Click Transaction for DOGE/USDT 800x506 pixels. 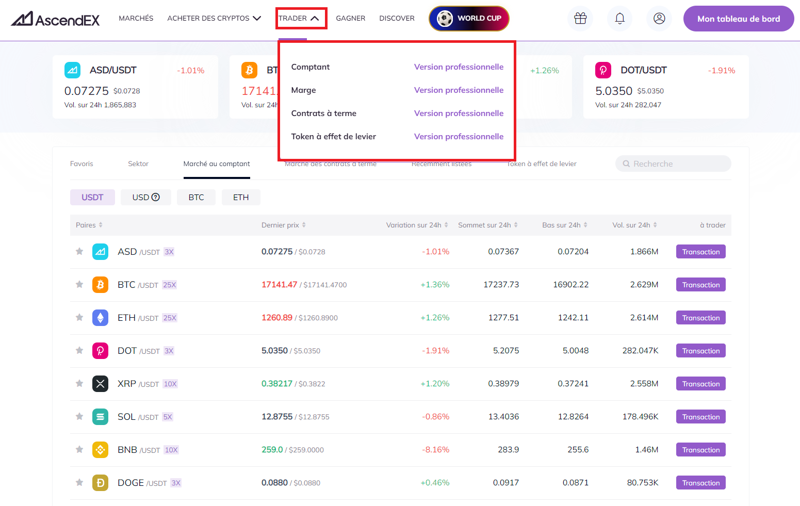pos(701,483)
